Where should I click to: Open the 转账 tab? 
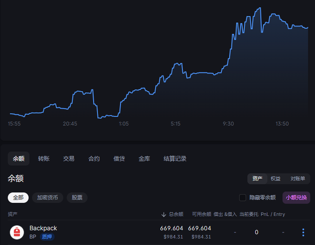44,159
